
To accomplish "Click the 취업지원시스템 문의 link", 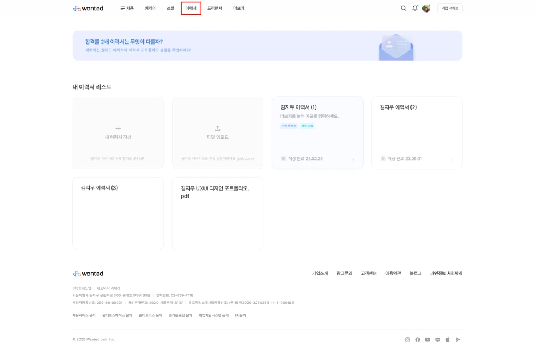I will pyautogui.click(x=214, y=316).
